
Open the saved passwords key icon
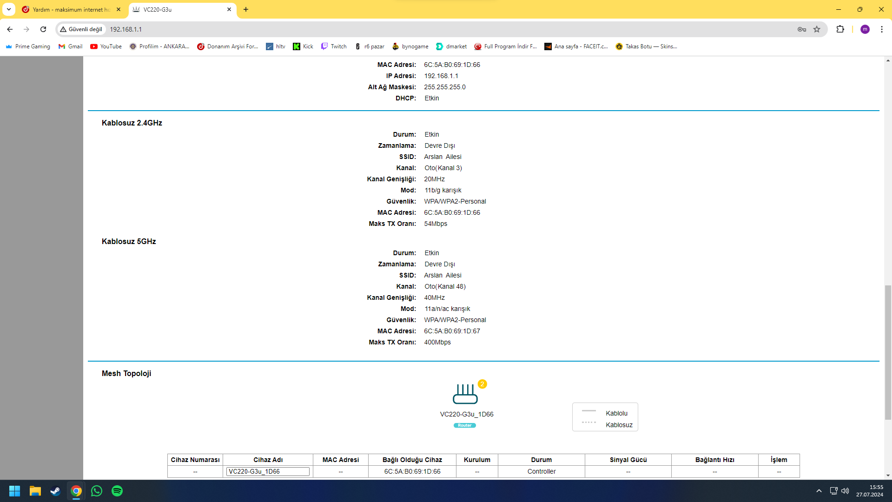(x=802, y=29)
